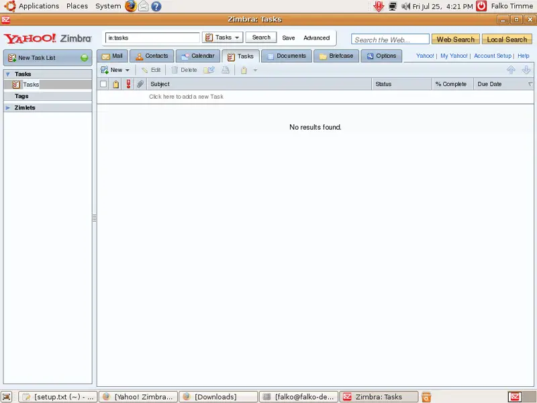The image size is (537, 403).
Task: Click the Search the Web field
Action: pos(390,40)
